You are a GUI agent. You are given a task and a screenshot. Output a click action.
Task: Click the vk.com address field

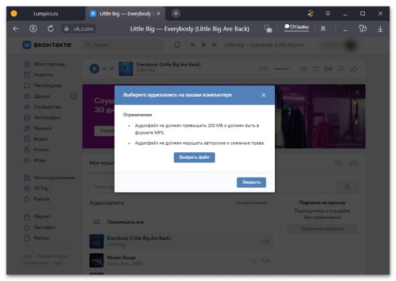83,29
